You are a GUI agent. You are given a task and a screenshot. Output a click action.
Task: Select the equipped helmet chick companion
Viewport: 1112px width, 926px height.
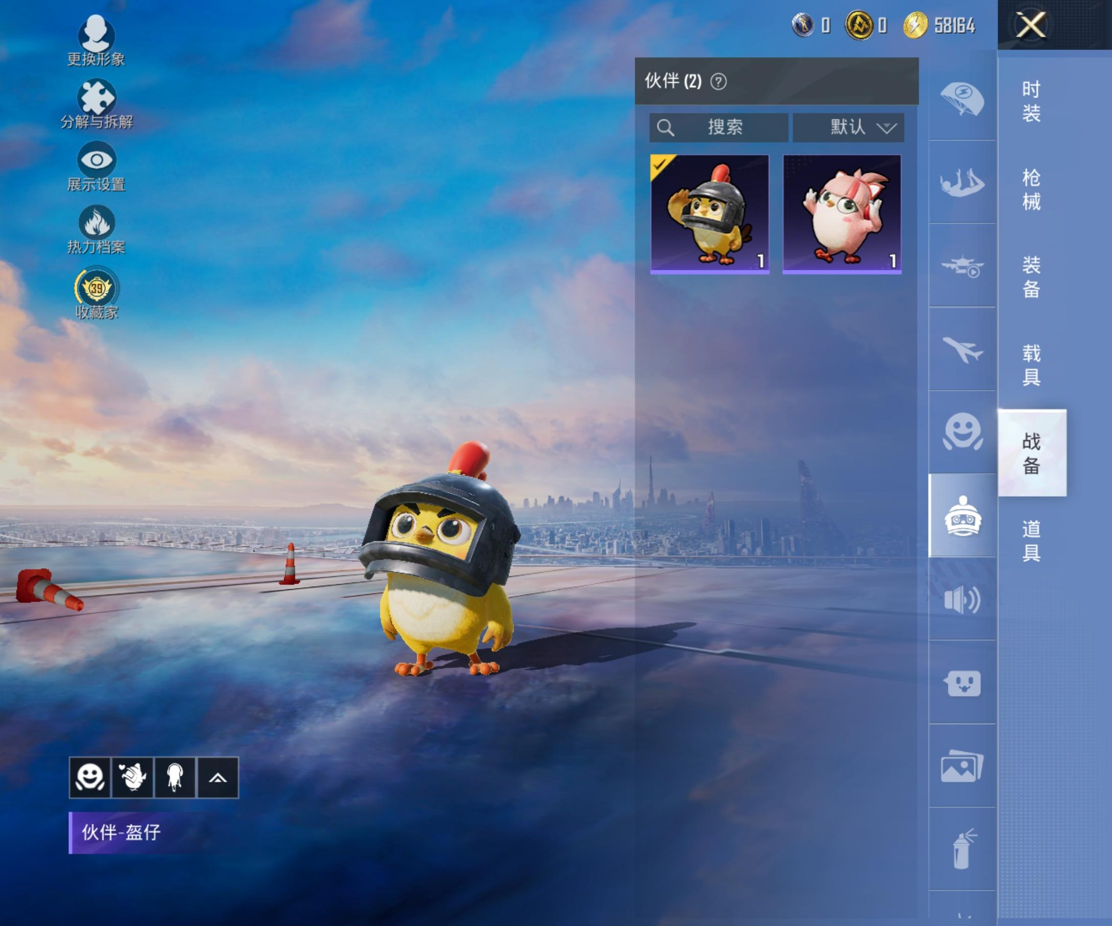pos(709,214)
